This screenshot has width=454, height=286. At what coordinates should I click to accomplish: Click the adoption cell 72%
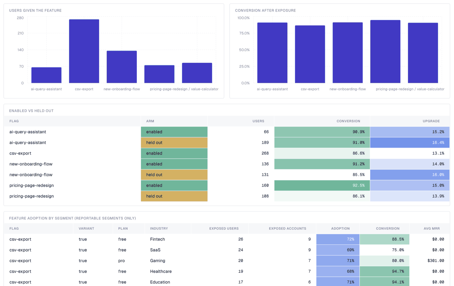[338, 239]
